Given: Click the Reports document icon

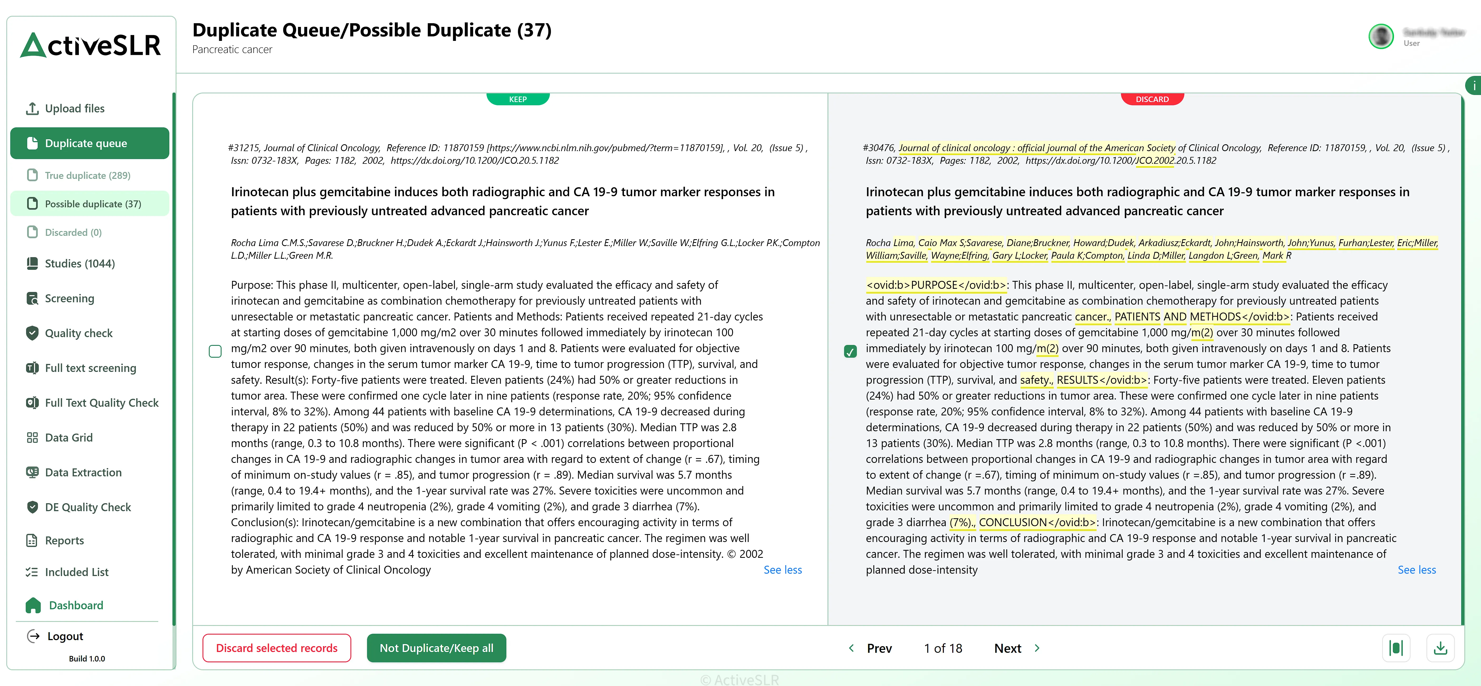Looking at the screenshot, I should [32, 540].
